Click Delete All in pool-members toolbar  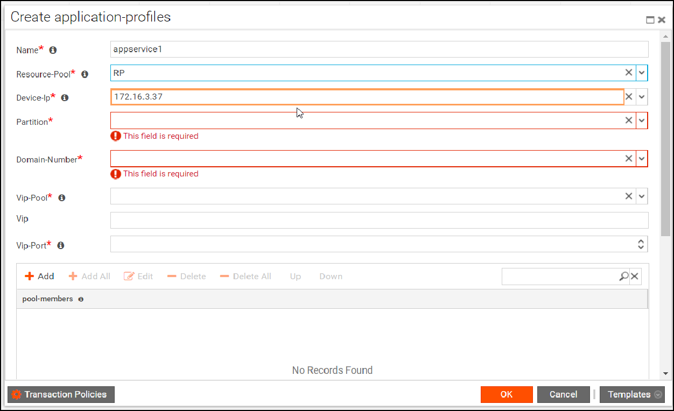[245, 276]
